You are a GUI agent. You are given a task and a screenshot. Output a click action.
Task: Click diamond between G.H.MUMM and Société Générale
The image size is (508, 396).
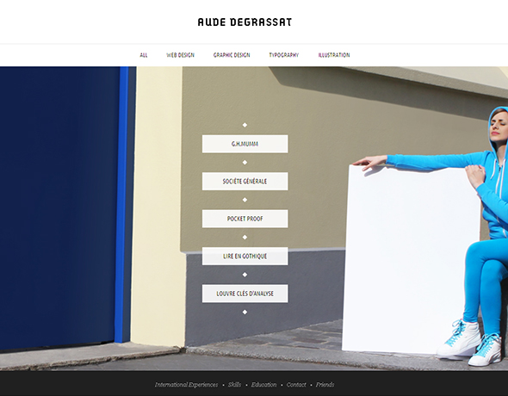click(x=245, y=162)
